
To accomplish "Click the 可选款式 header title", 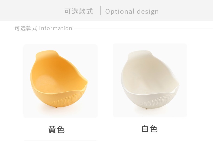I will click(x=79, y=11).
